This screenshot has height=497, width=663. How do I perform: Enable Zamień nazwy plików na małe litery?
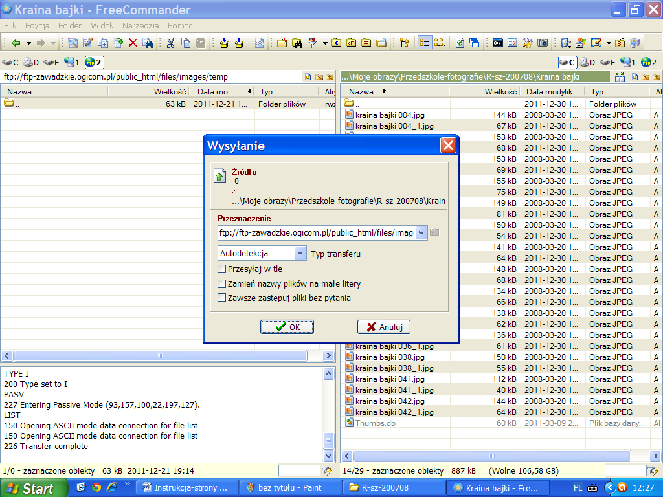tap(221, 283)
